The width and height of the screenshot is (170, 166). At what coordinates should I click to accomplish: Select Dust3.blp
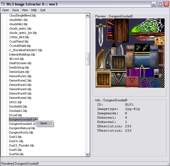coord(15,137)
